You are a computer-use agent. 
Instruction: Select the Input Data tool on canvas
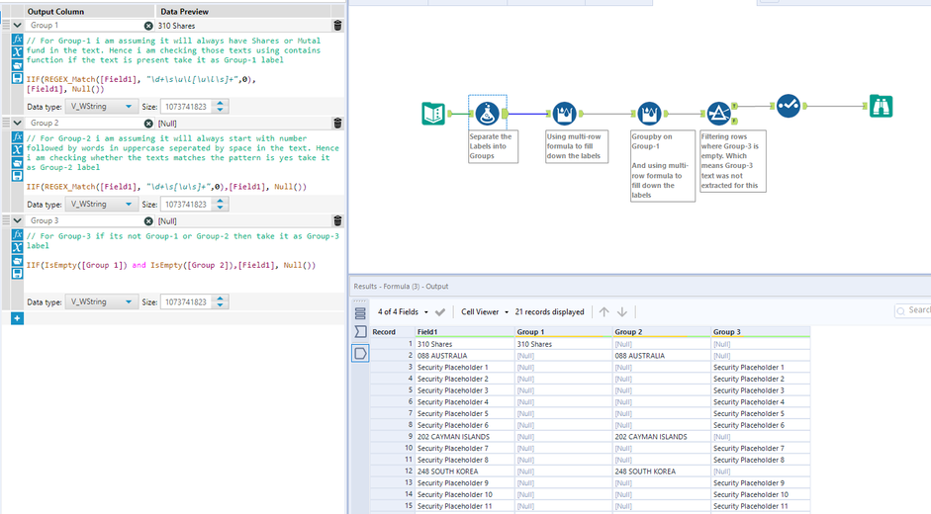(433, 114)
